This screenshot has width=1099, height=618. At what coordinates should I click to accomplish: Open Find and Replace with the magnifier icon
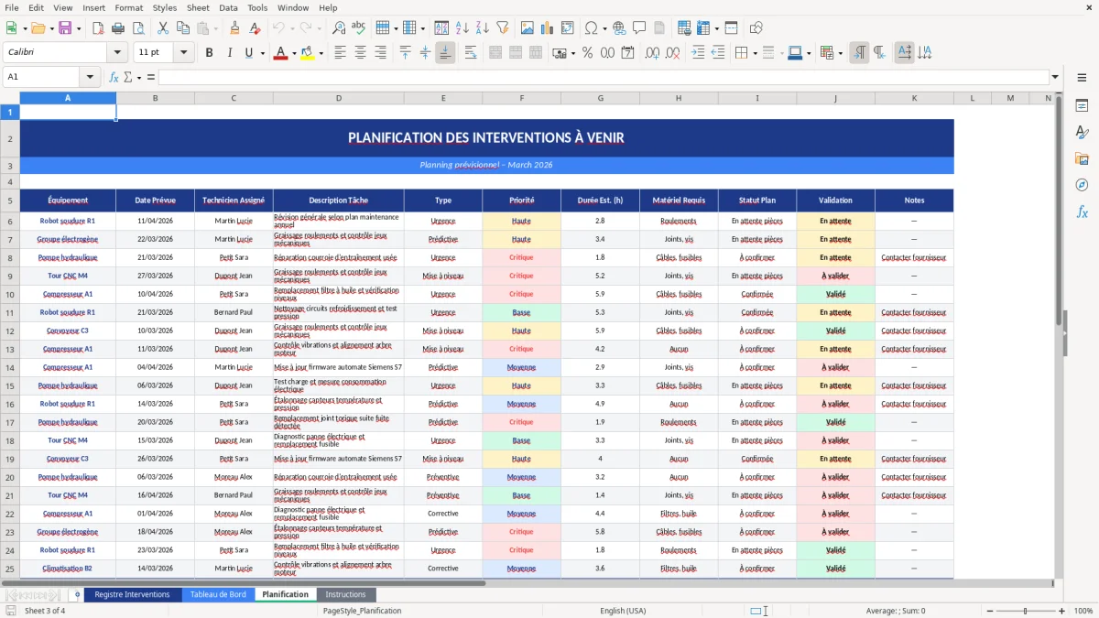tap(339, 28)
